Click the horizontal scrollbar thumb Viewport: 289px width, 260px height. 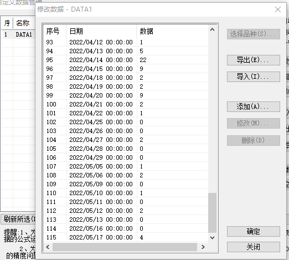click(x=125, y=247)
